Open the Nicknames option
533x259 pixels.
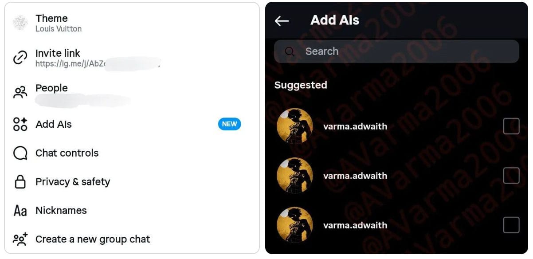click(x=132, y=211)
